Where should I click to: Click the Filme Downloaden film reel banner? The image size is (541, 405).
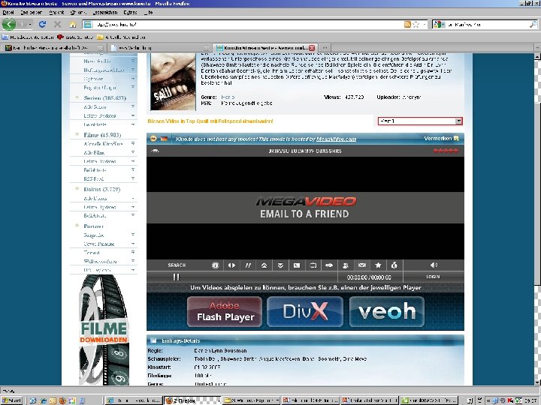coord(104,330)
